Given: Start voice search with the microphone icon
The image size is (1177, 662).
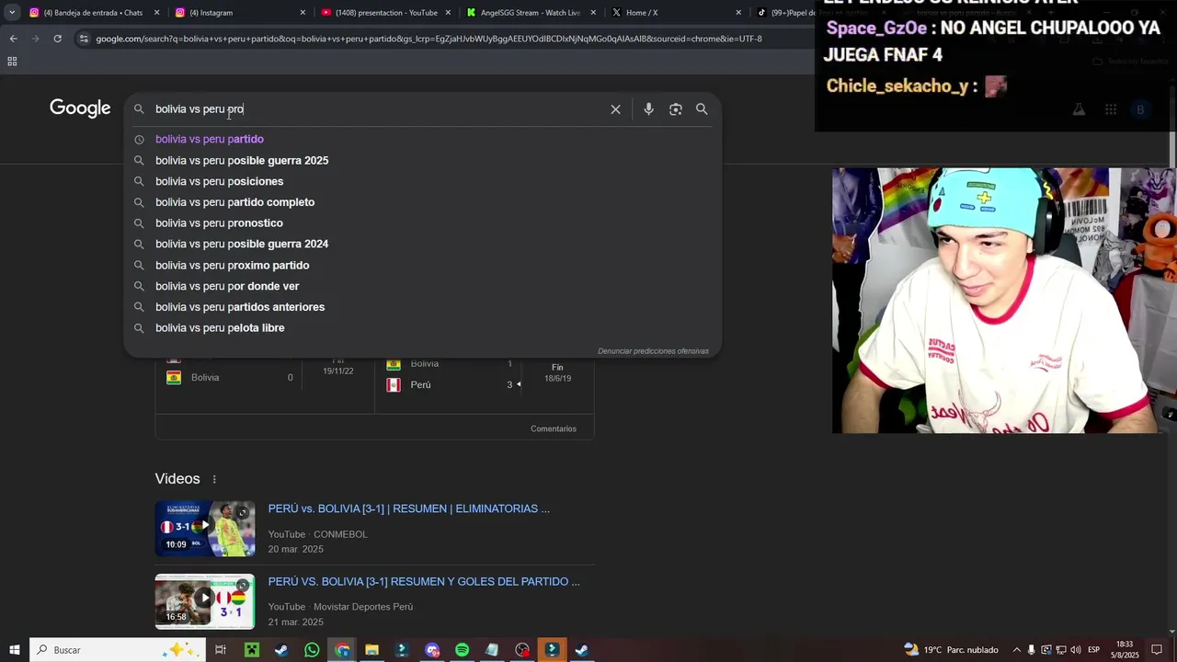Looking at the screenshot, I should [x=648, y=109].
